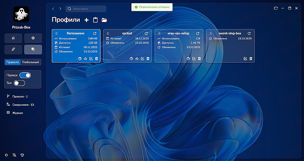Toggle the Прокси switch off
The height and width of the screenshot is (161, 304).
[25, 75]
